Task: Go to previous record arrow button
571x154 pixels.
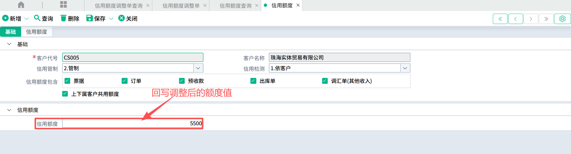Action: [515, 19]
